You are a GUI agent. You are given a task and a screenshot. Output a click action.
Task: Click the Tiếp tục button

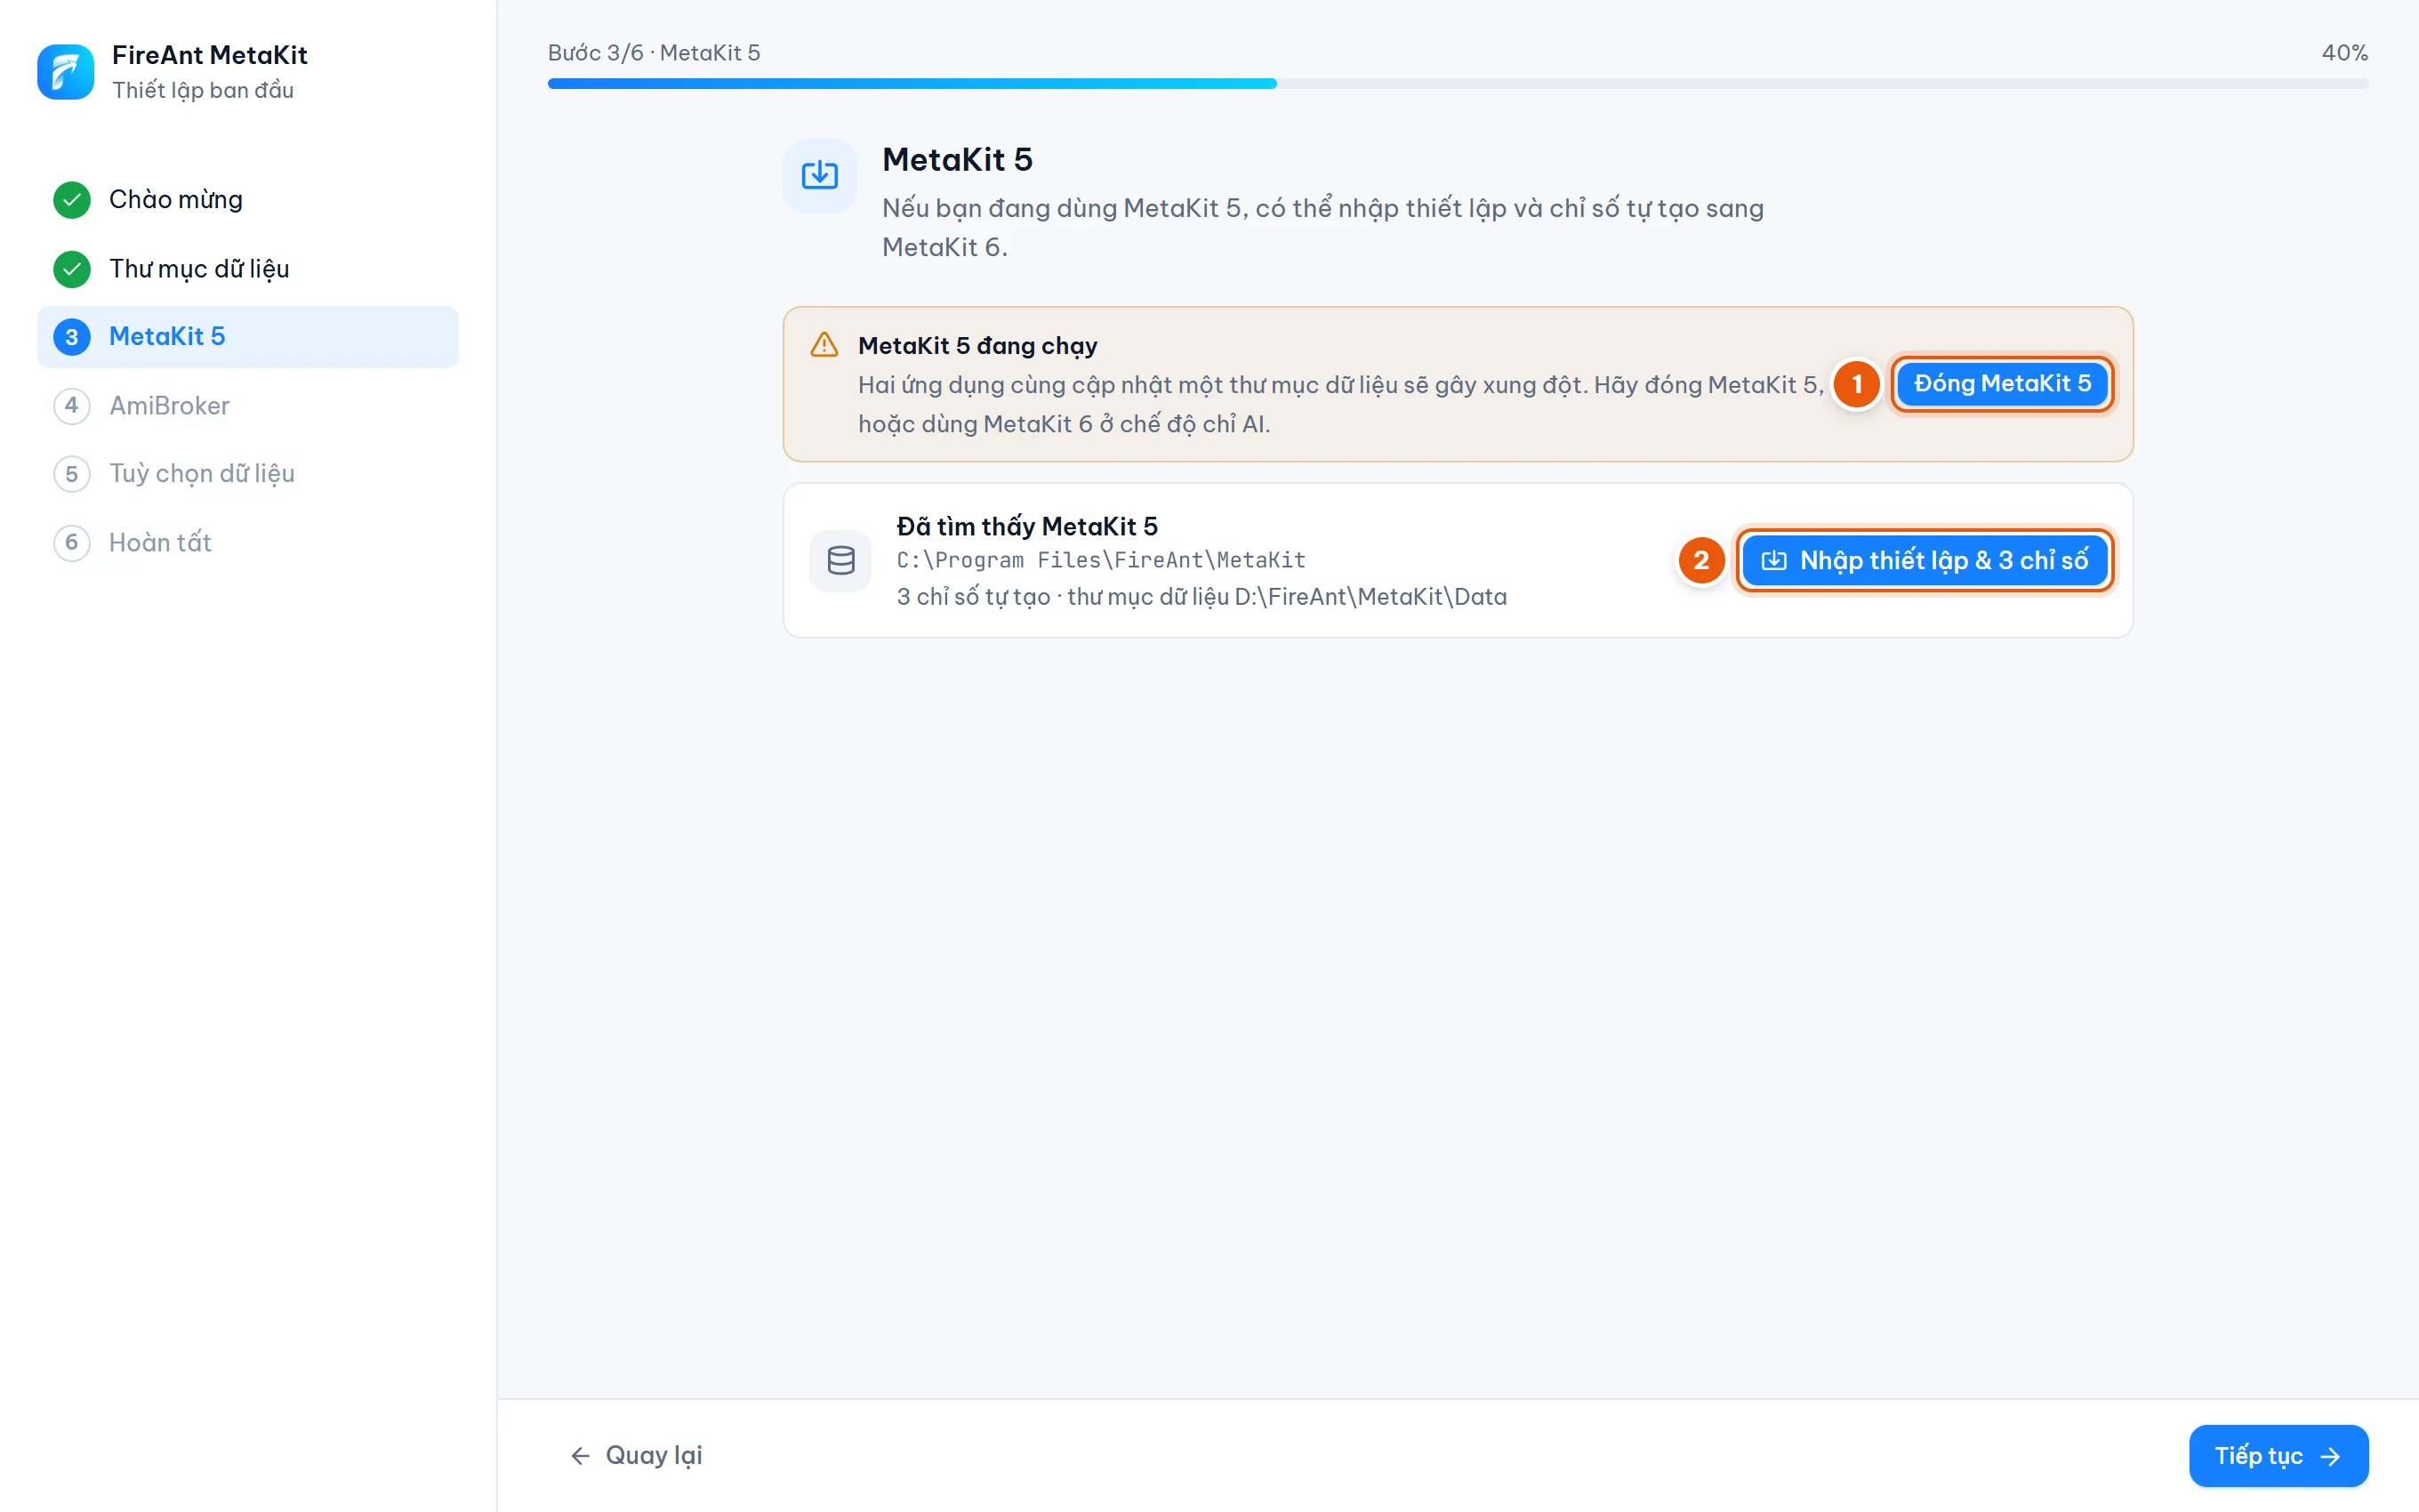coord(2278,1455)
